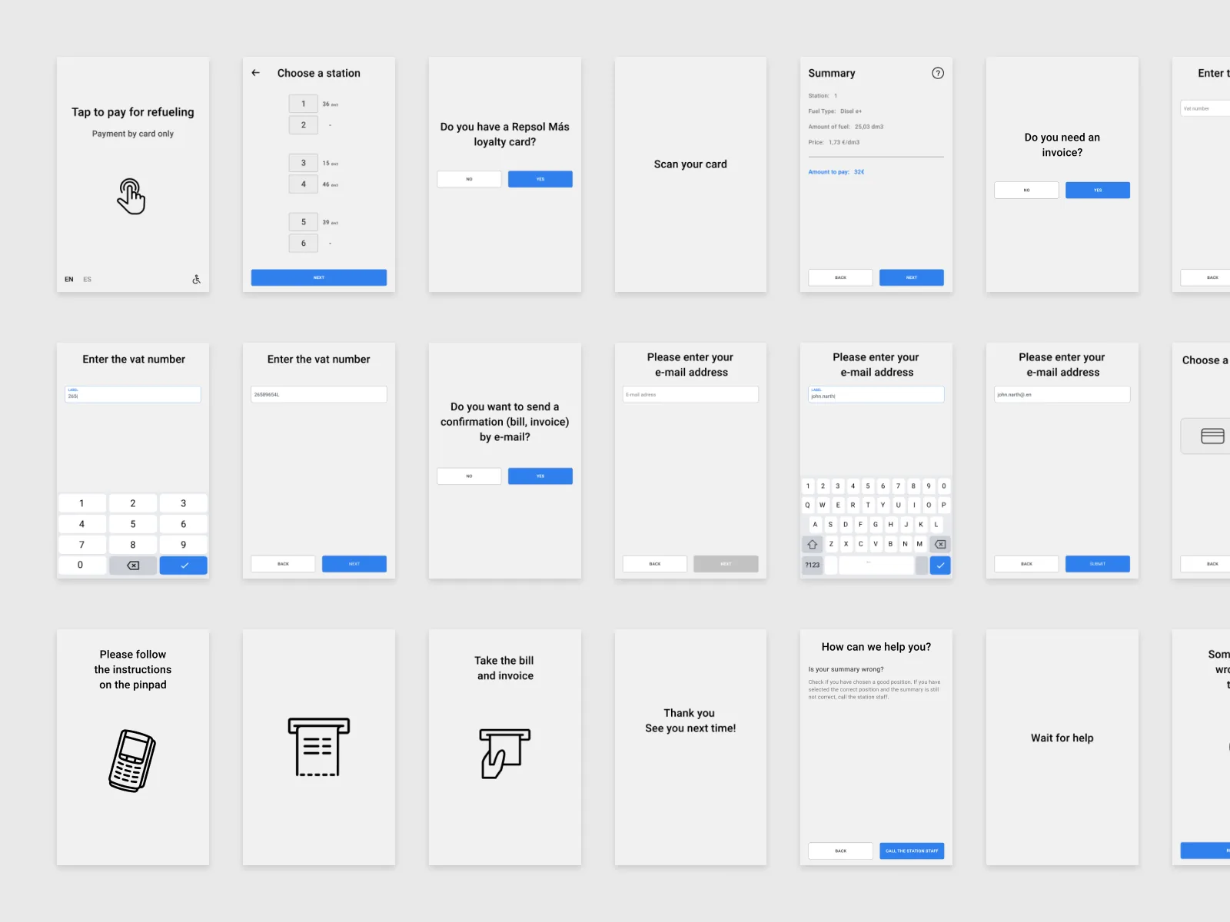1230x922 pixels.
Task: Click BACK next to the SUBMIT button
Action: 1027,564
